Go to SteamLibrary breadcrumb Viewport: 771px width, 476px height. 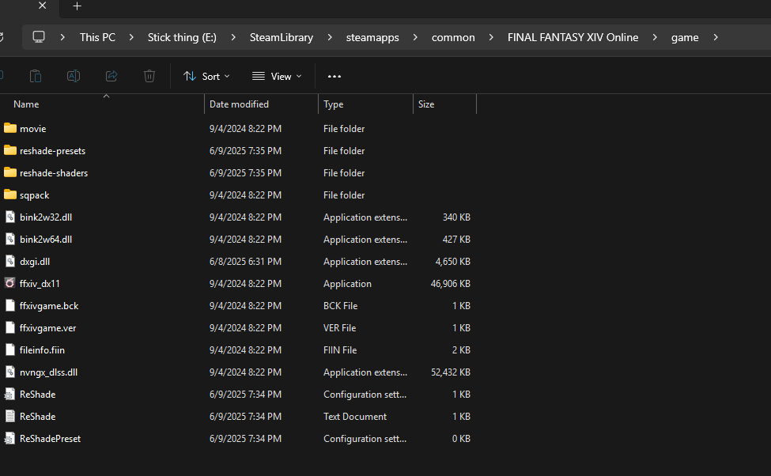click(282, 37)
